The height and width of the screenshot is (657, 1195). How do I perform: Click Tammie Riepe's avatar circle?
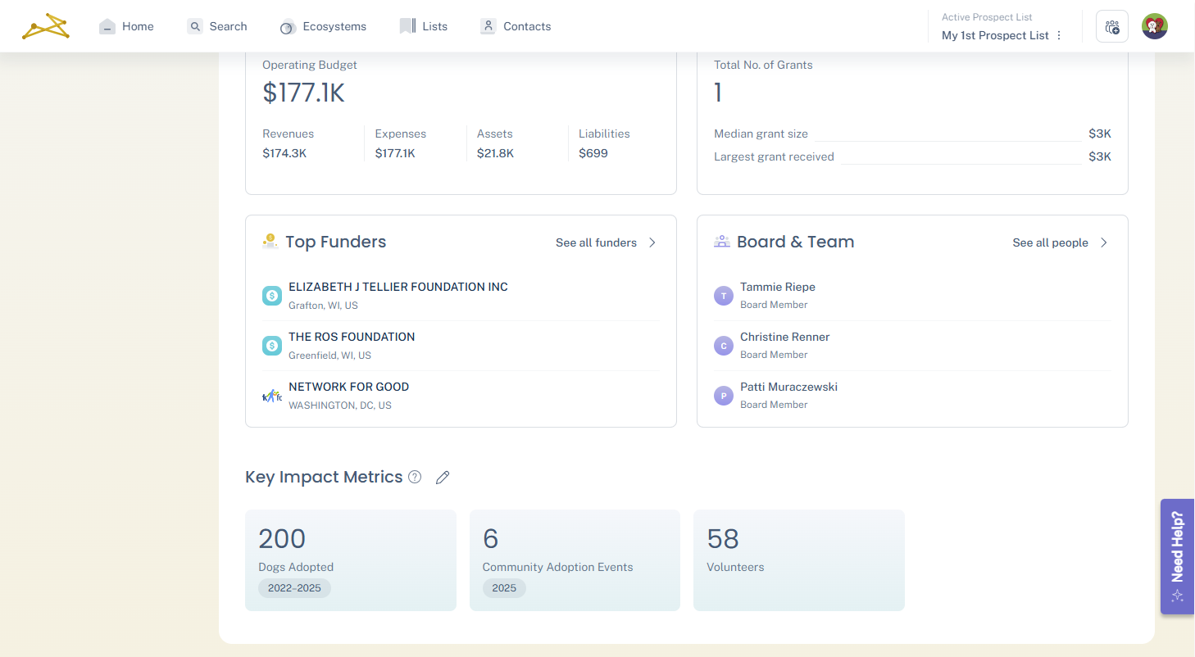[x=723, y=296]
